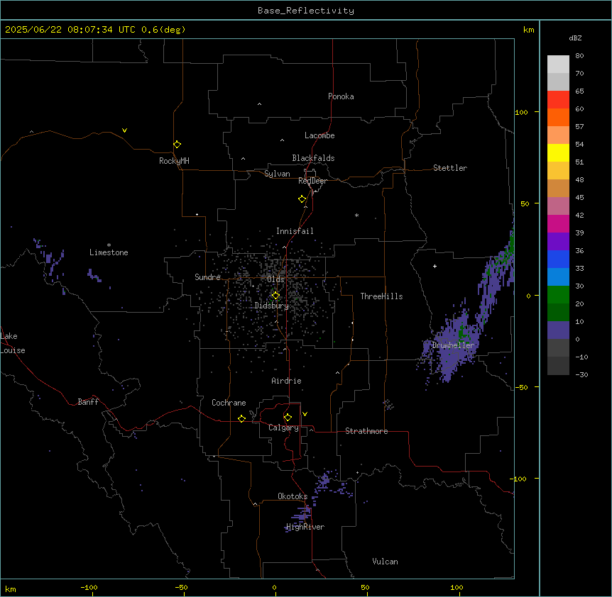Screen dimensions: 612x597
Task: Click the light grey 70-80 dBZ legend swatch
Action: 558,65
